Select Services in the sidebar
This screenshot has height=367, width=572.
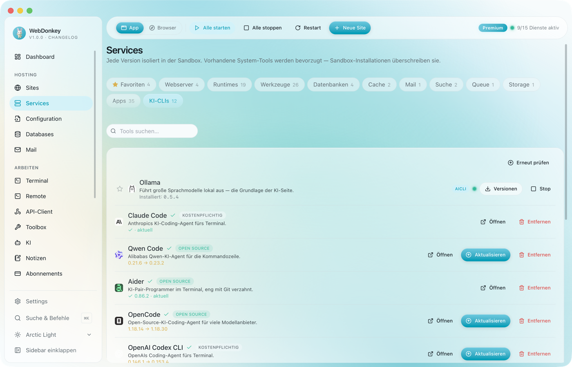[x=51, y=103]
